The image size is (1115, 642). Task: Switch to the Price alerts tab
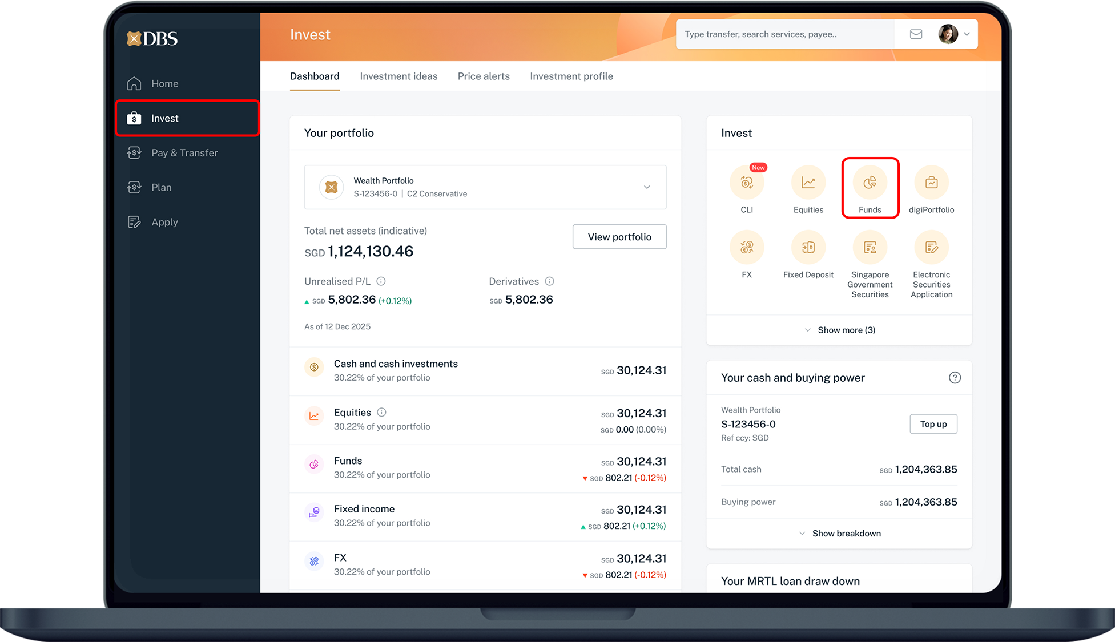coord(484,76)
